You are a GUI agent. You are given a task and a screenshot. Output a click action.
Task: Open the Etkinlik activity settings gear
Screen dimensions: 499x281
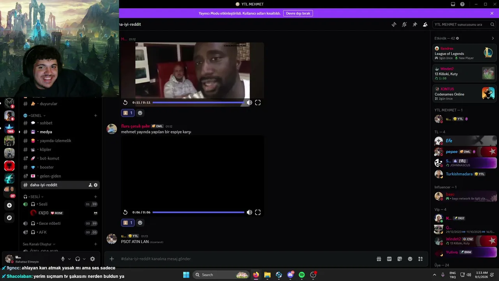tap(457, 38)
